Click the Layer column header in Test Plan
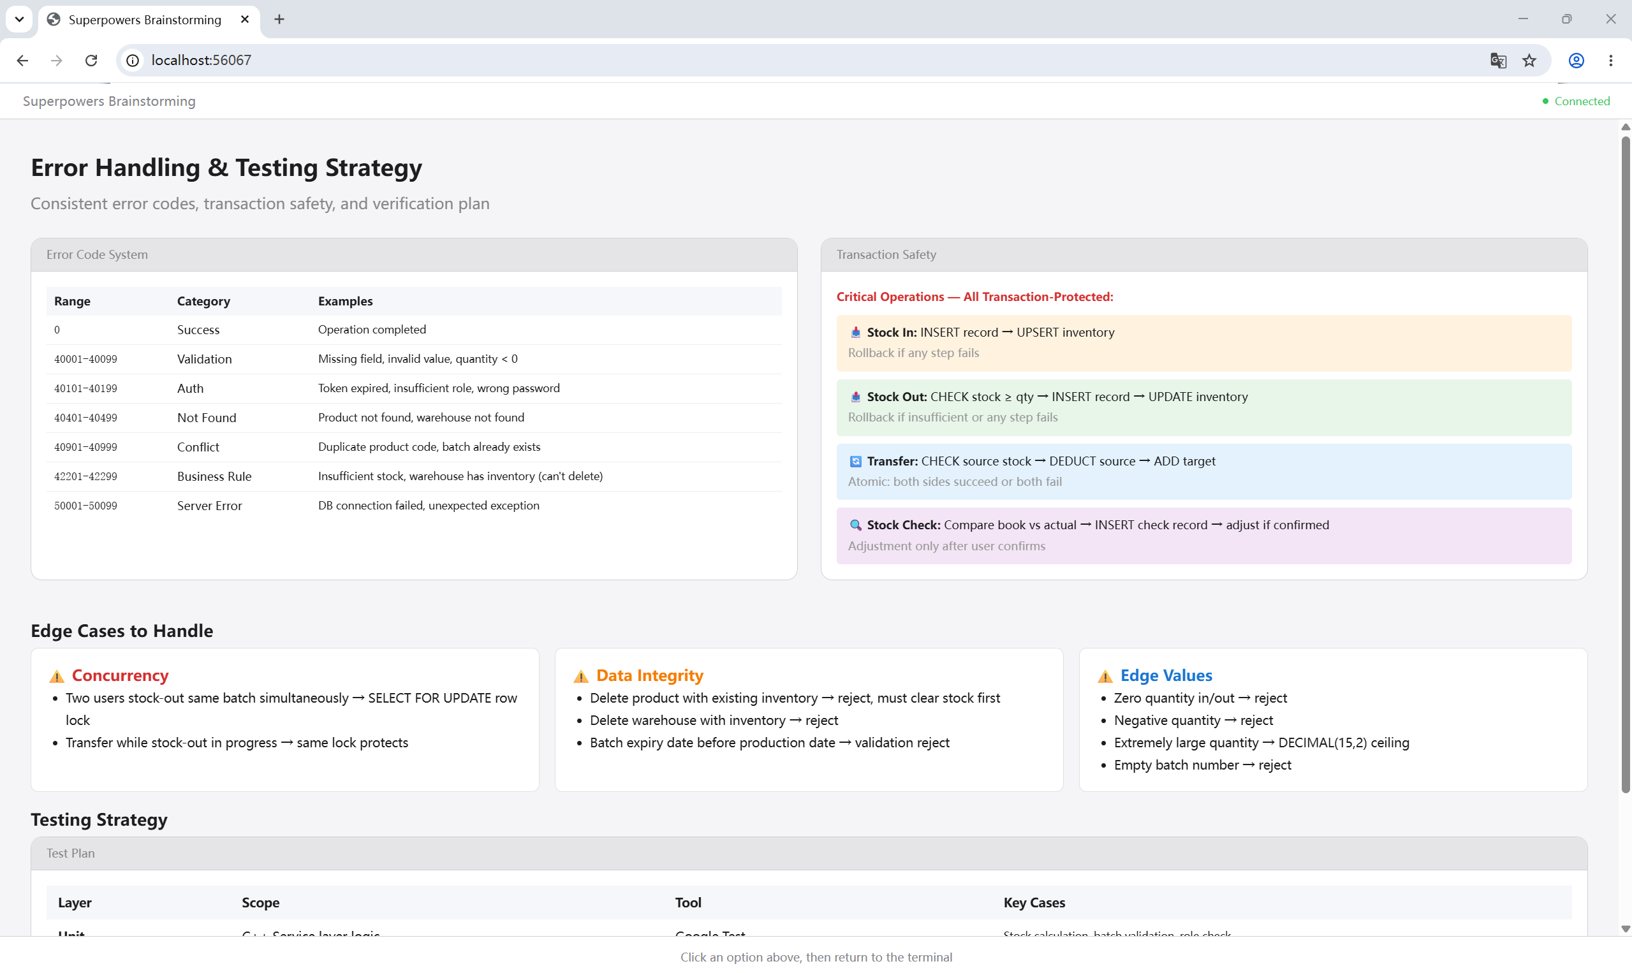Screen dimensions: 1632x973 (x=75, y=903)
